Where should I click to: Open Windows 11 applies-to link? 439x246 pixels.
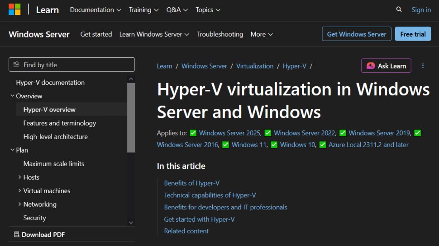pos(249,144)
